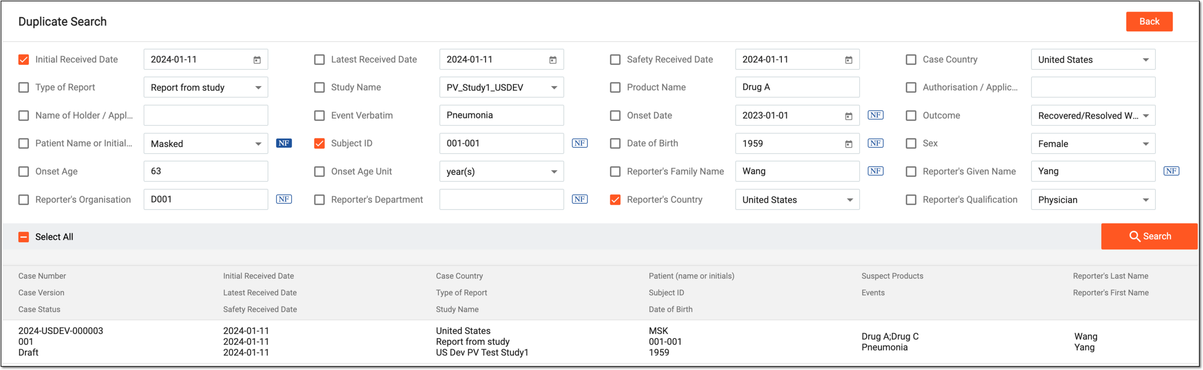Check the Product Name checkbox

[x=615, y=87]
